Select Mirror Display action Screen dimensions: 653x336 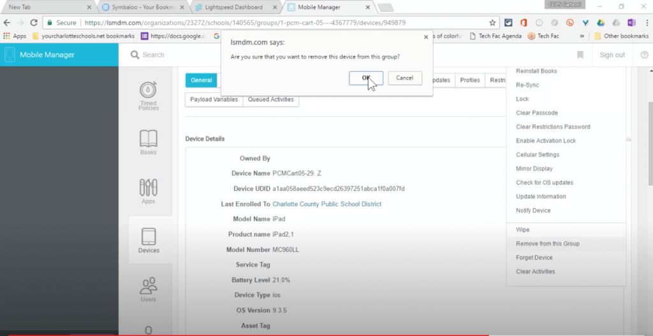tap(534, 169)
